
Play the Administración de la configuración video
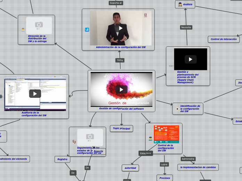click(121, 28)
